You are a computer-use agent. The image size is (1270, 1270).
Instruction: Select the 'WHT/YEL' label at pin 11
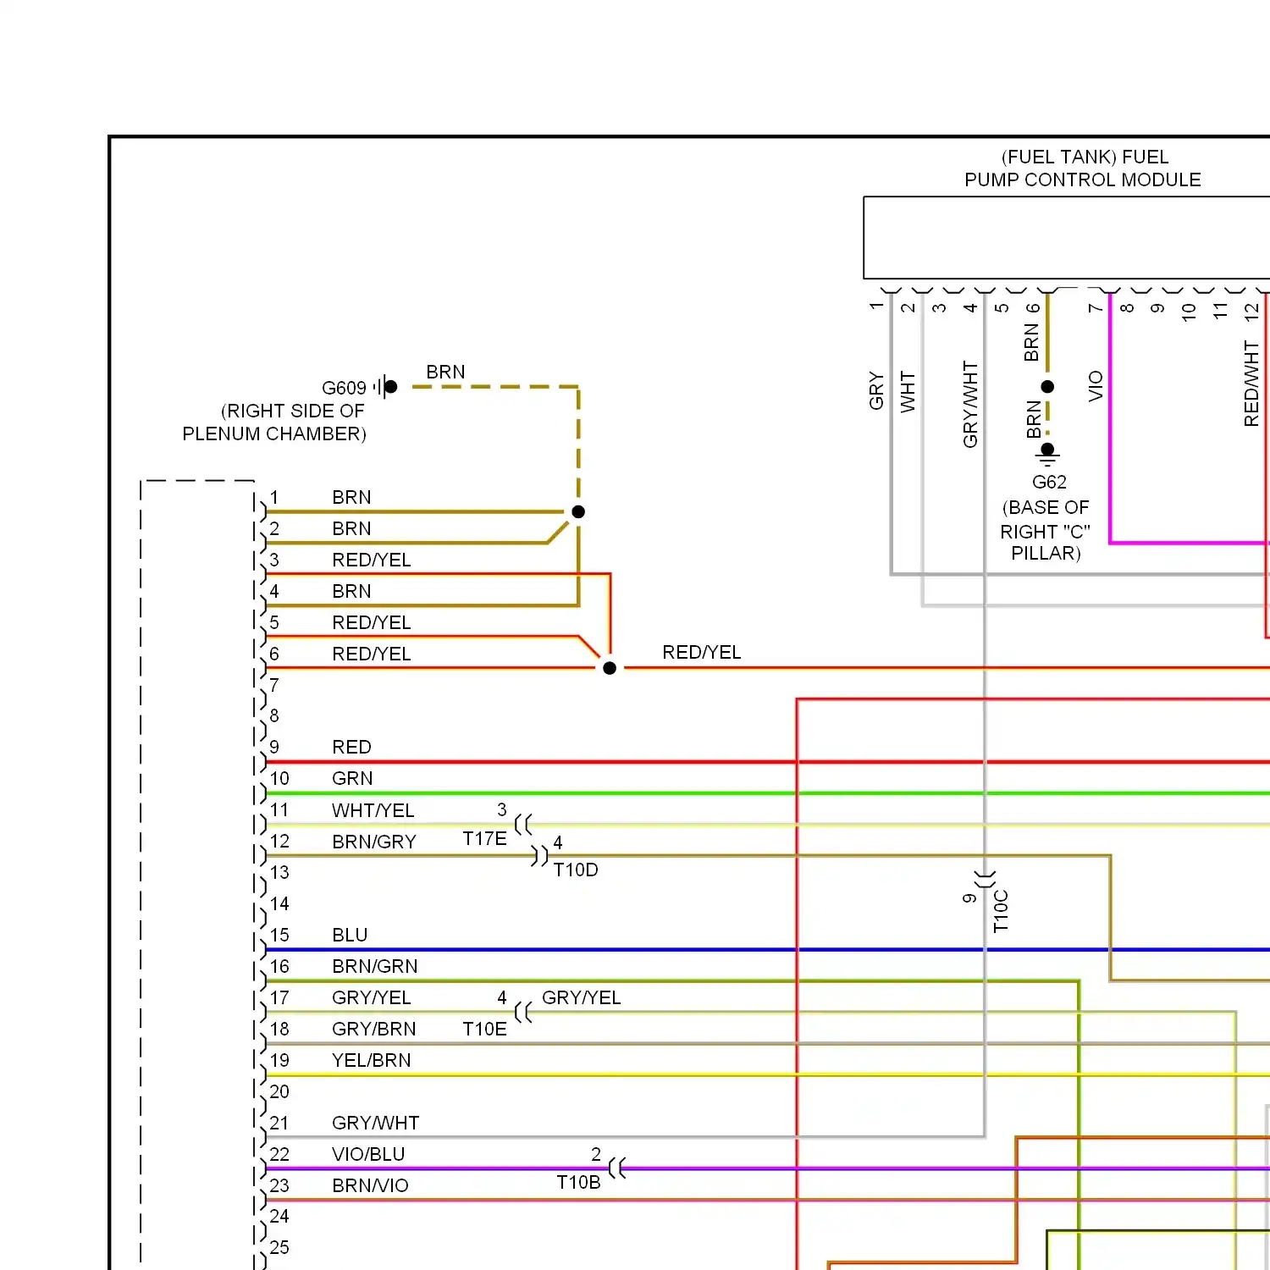pos(373,810)
